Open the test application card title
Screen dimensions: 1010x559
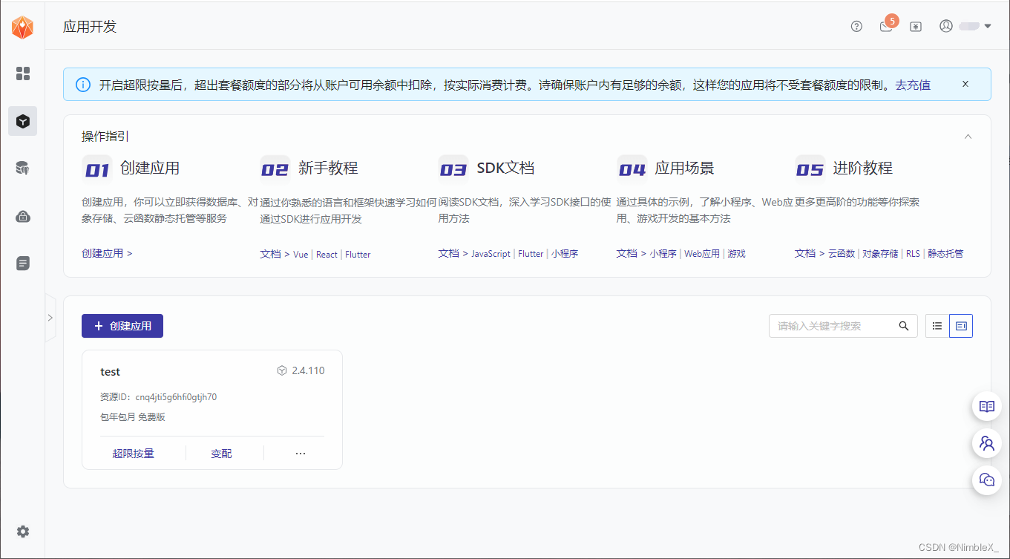[110, 371]
